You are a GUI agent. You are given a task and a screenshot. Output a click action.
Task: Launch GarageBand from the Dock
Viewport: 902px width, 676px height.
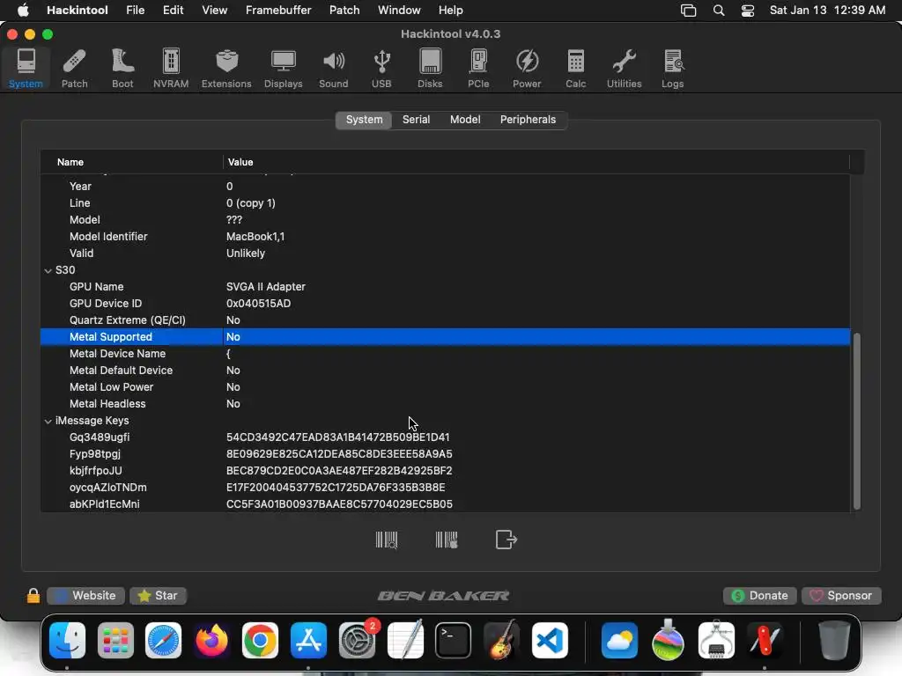click(x=501, y=641)
